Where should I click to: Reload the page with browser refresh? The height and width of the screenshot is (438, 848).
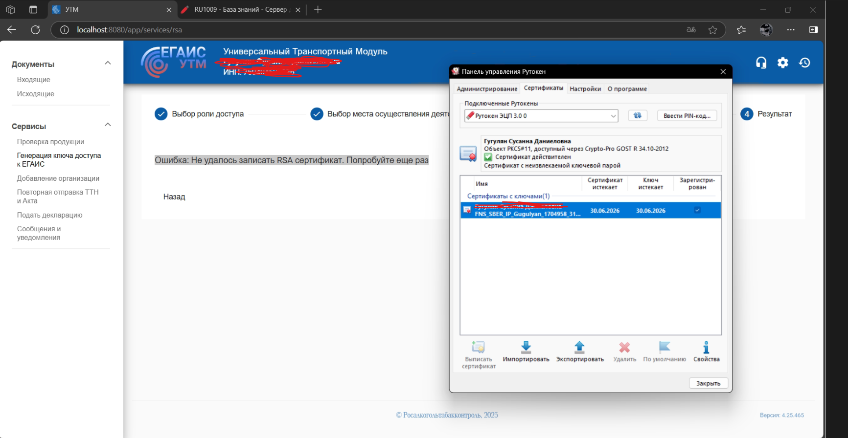(35, 30)
